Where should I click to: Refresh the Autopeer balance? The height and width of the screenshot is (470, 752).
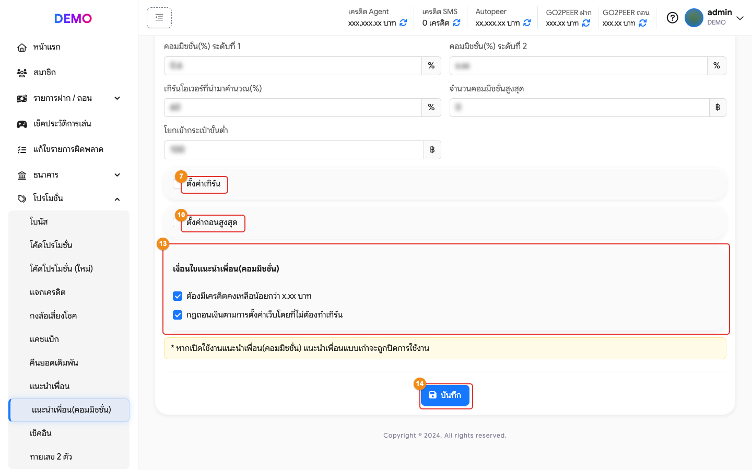point(527,23)
